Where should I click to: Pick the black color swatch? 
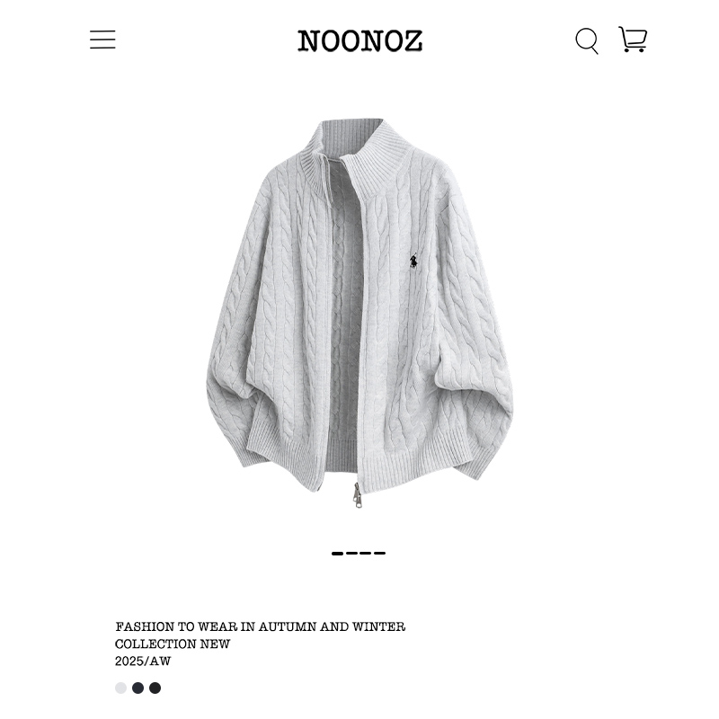tap(155, 688)
